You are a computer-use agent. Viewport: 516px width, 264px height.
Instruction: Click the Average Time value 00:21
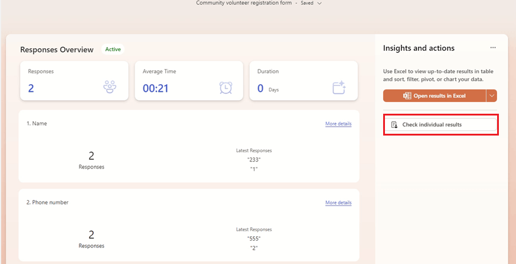click(x=155, y=88)
